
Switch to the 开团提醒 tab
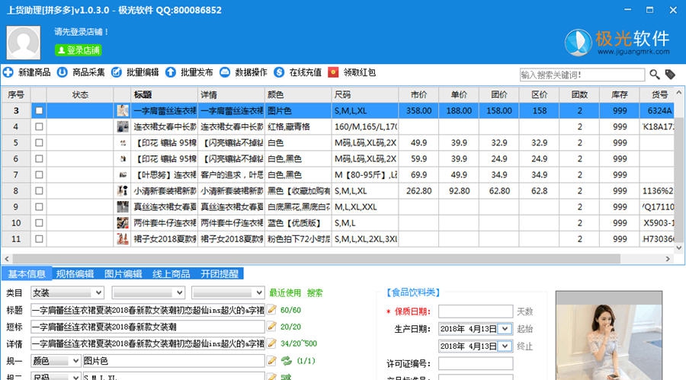[x=219, y=274]
